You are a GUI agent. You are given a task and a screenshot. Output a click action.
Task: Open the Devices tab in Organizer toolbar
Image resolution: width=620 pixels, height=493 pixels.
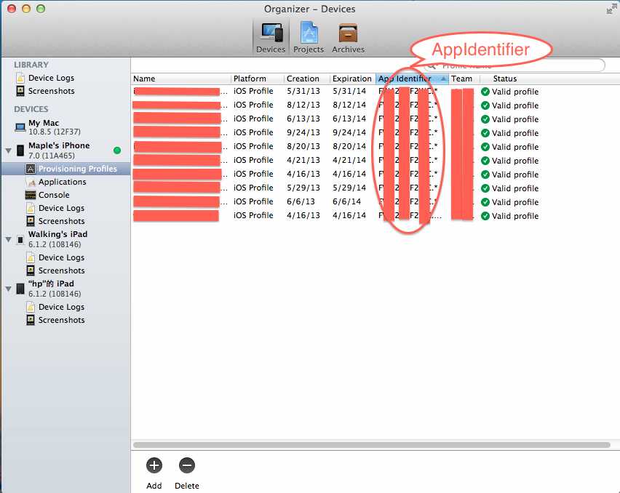[x=271, y=39]
